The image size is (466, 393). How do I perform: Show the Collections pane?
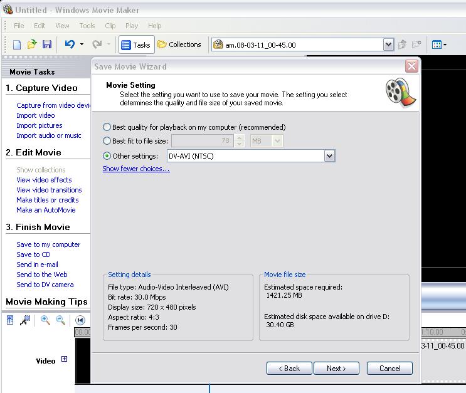(x=179, y=45)
